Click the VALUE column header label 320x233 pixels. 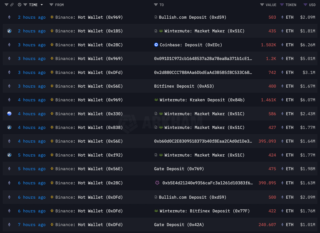coord(271,5)
